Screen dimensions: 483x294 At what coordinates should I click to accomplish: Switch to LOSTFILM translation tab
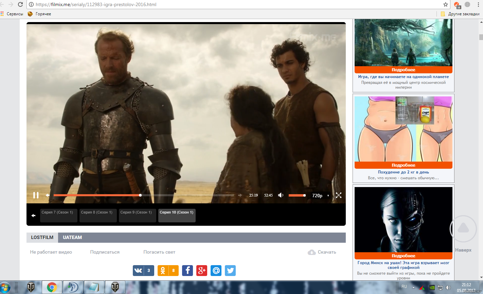(x=42, y=238)
